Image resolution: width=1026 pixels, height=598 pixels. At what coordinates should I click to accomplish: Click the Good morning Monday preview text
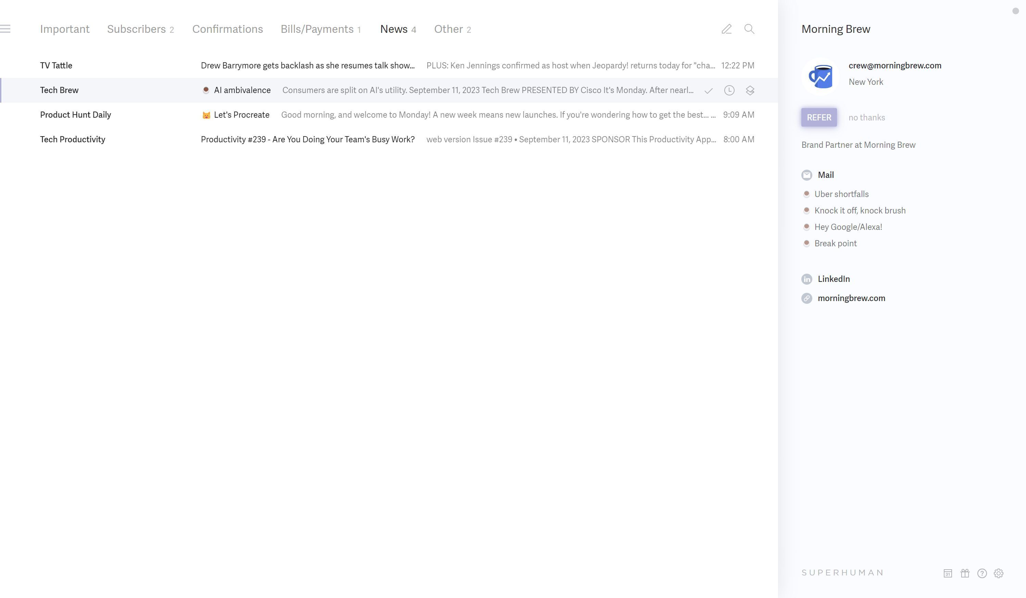tap(498, 115)
